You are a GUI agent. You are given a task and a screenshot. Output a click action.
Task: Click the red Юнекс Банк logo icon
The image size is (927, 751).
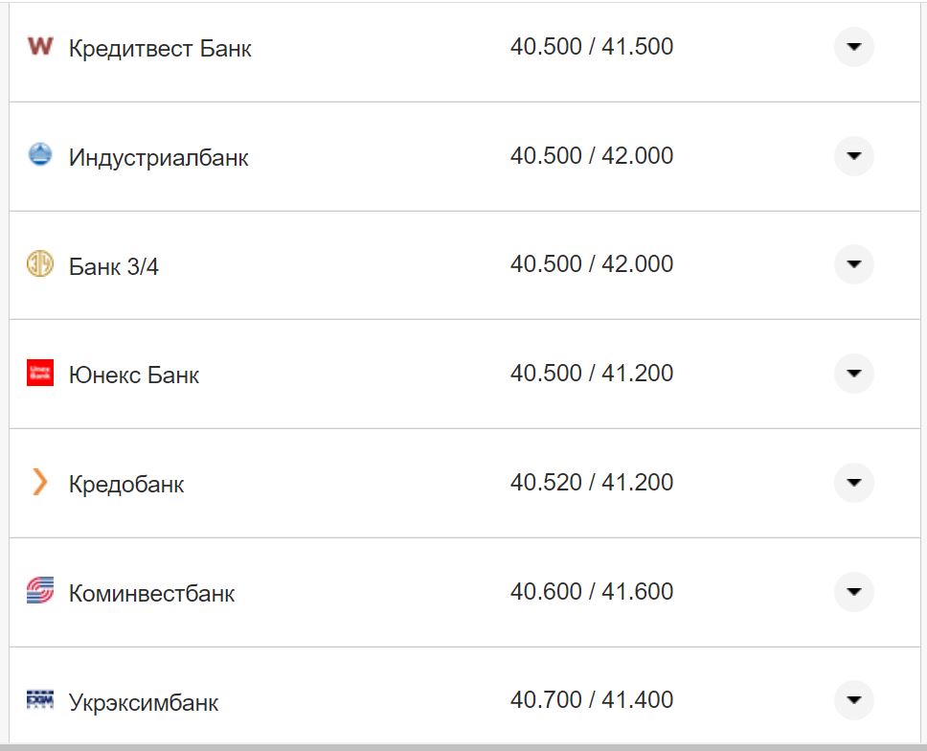(40, 373)
